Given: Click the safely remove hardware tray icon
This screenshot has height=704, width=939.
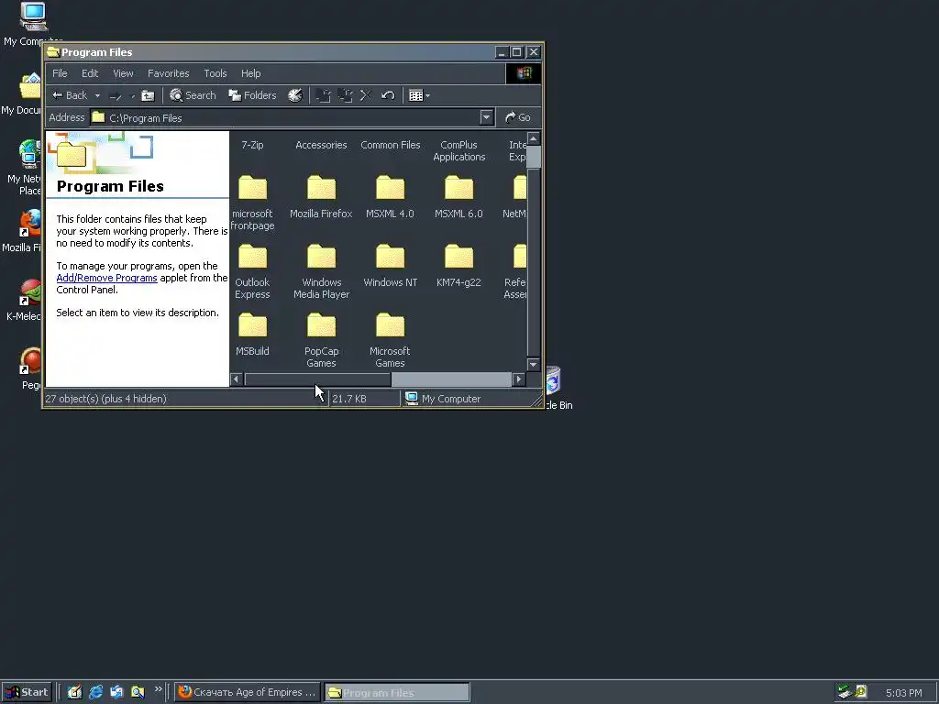Looking at the screenshot, I should (845, 692).
